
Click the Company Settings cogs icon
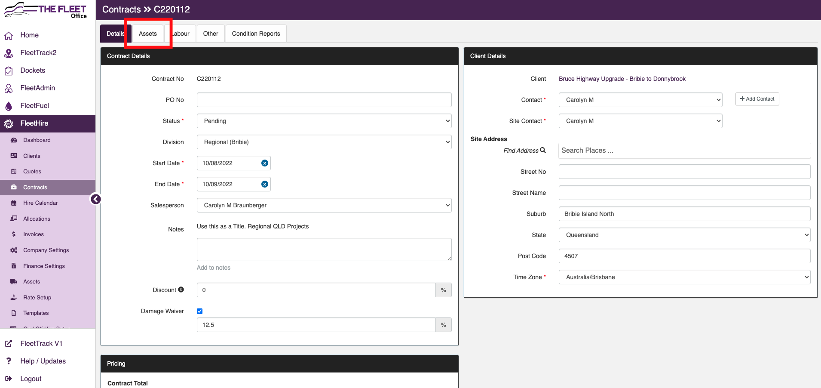(14, 250)
